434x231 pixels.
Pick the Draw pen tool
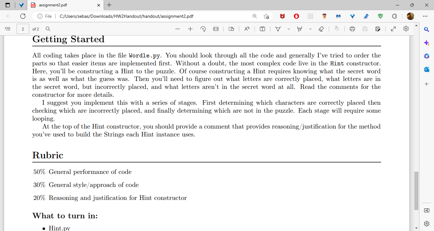click(x=278, y=29)
